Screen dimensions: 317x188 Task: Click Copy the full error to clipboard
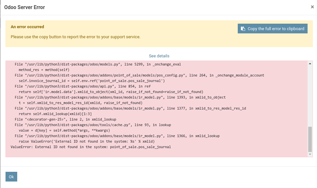tap(273, 29)
